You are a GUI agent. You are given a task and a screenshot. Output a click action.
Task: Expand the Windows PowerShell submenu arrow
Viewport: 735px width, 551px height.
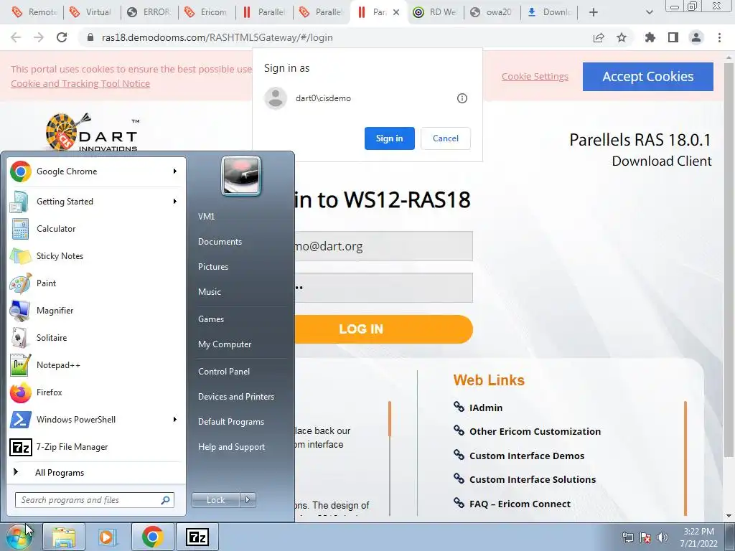[x=175, y=419]
